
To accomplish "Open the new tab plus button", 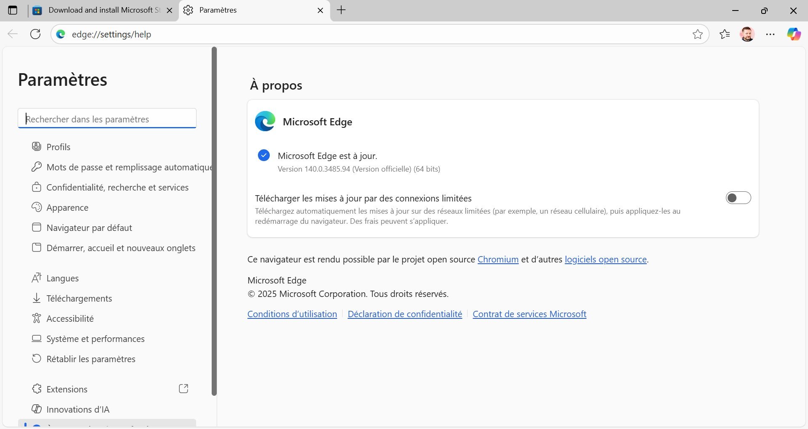I will 341,10.
